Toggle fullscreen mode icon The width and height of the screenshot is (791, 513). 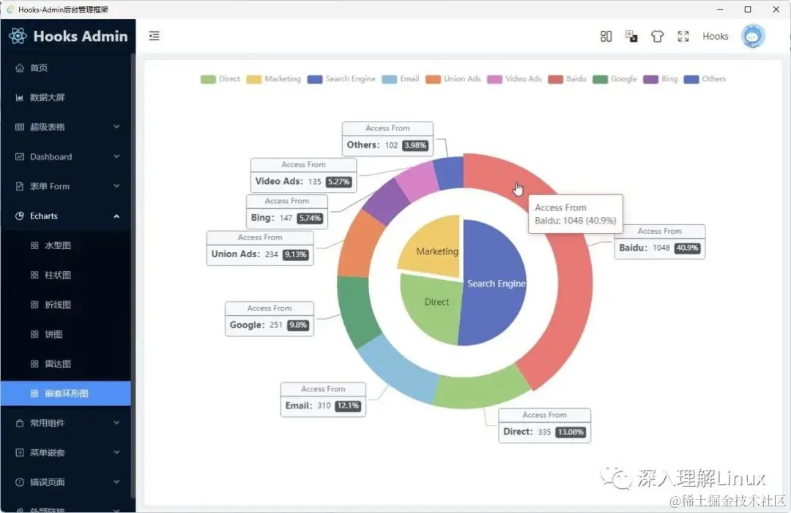683,37
